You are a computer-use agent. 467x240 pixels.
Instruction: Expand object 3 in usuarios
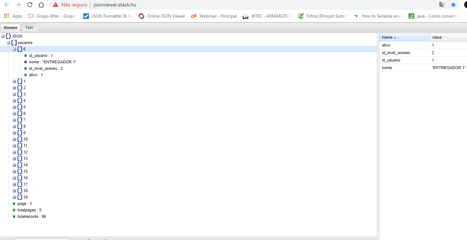point(14,94)
